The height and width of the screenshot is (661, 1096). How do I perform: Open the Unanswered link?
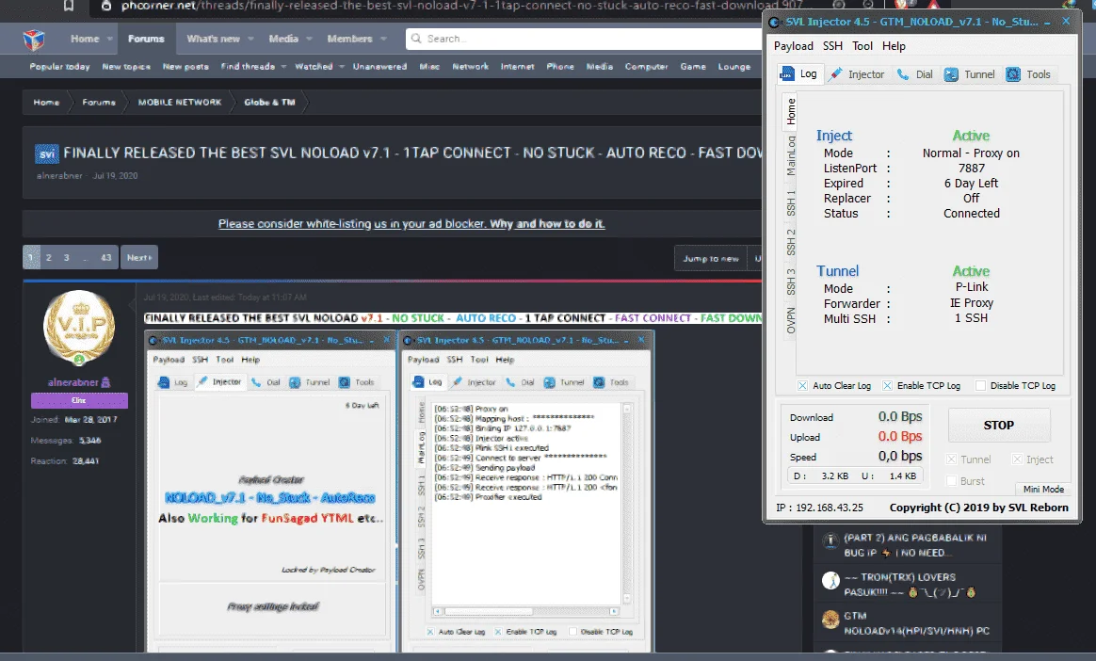click(x=379, y=66)
